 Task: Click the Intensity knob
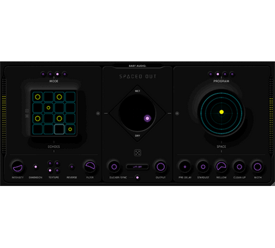(x=18, y=167)
